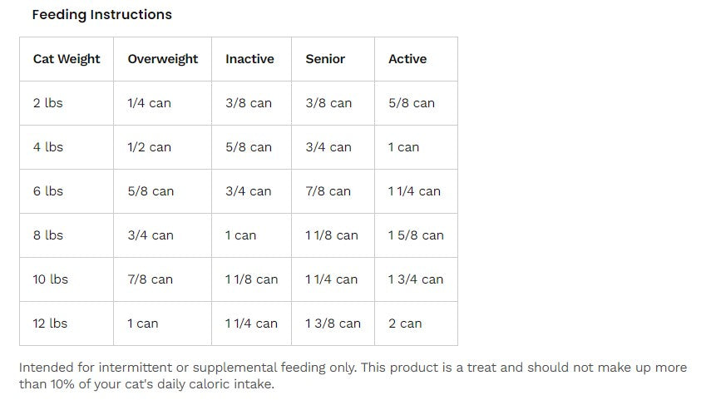Click the 4 lbs row label

48,147
